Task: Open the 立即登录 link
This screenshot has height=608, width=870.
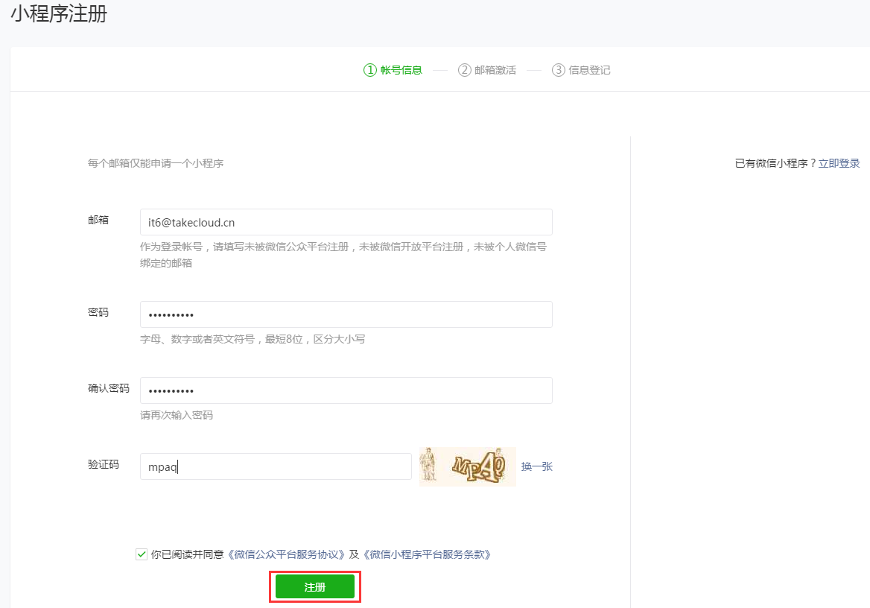Action: (839, 163)
